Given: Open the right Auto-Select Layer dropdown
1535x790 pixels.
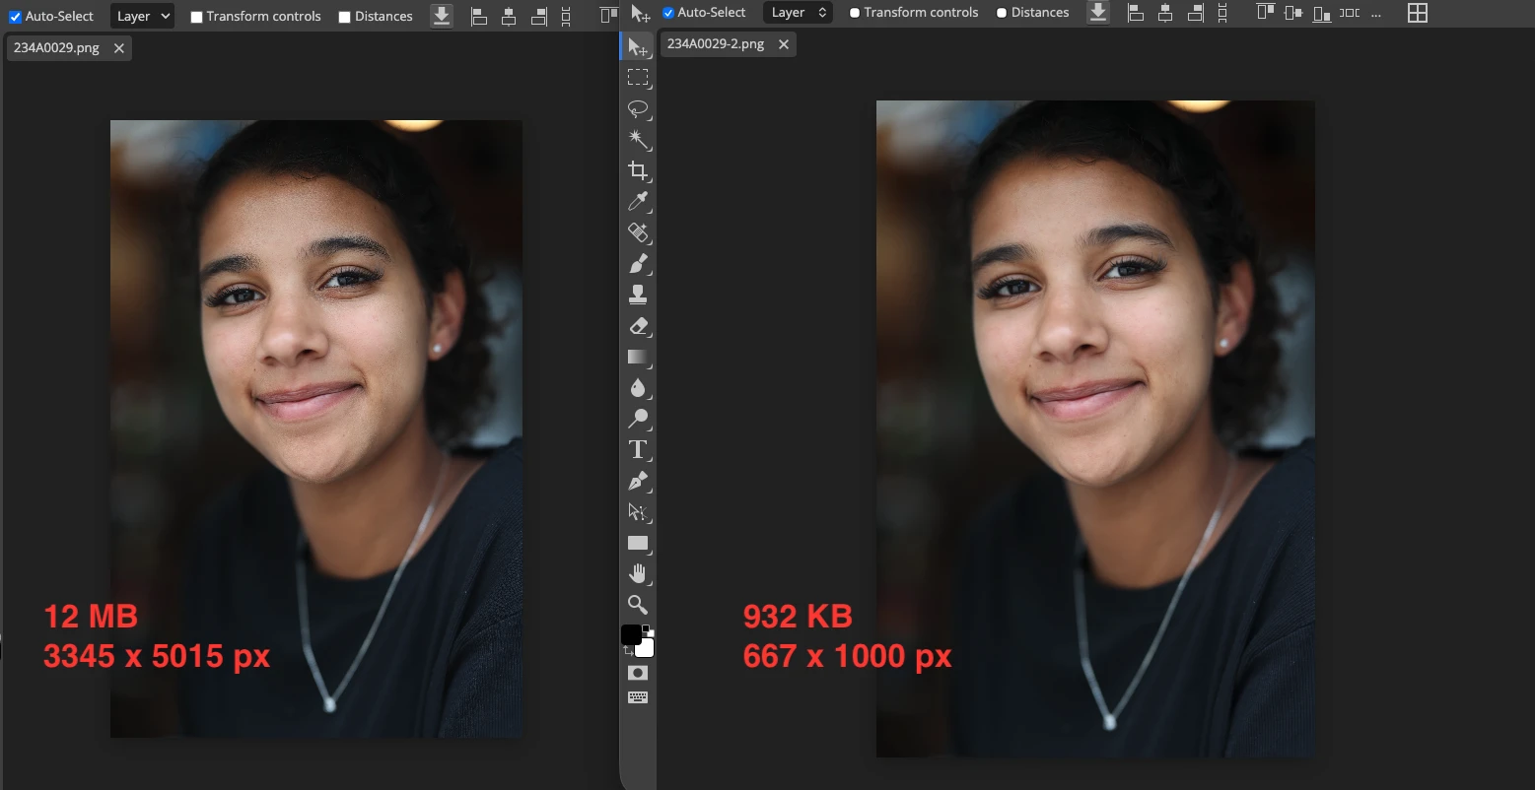Looking at the screenshot, I should (x=798, y=12).
